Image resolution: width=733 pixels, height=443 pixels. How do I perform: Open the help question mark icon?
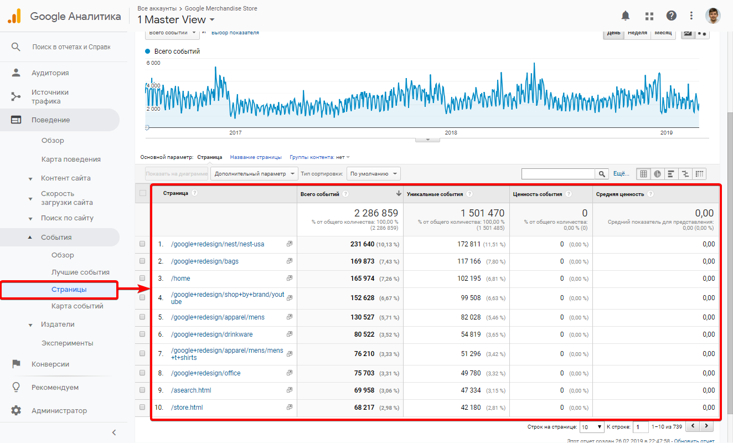(x=671, y=16)
